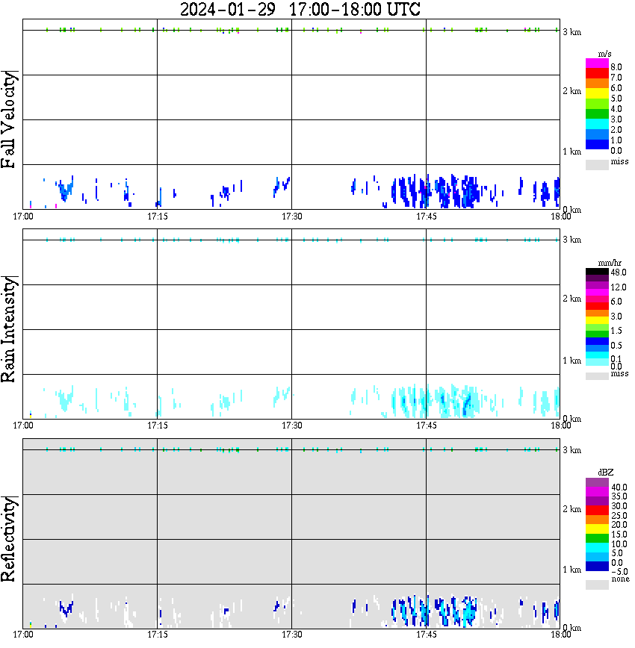
Task: Click the black 48.0 swatch in mm/hr legend
Action: pos(597,272)
